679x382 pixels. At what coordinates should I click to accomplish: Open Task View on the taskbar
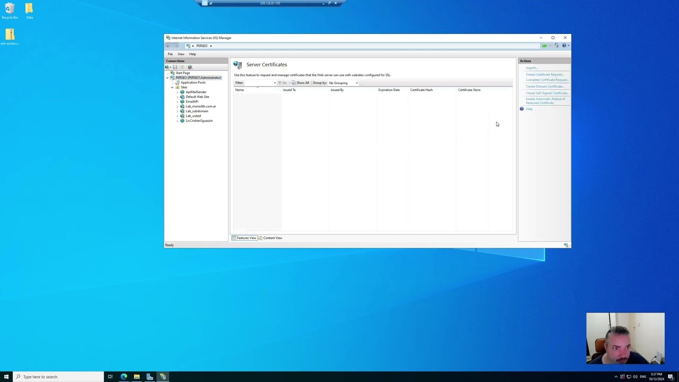[x=110, y=377]
